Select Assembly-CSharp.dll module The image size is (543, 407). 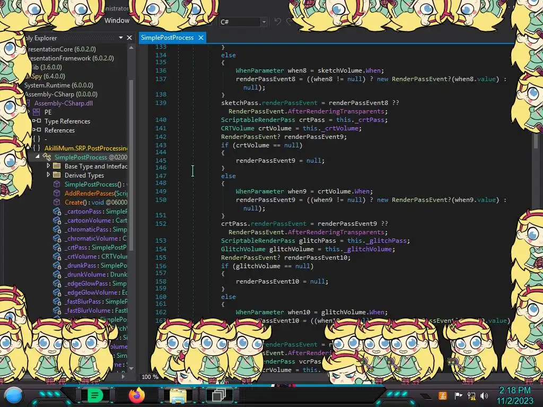pos(64,103)
